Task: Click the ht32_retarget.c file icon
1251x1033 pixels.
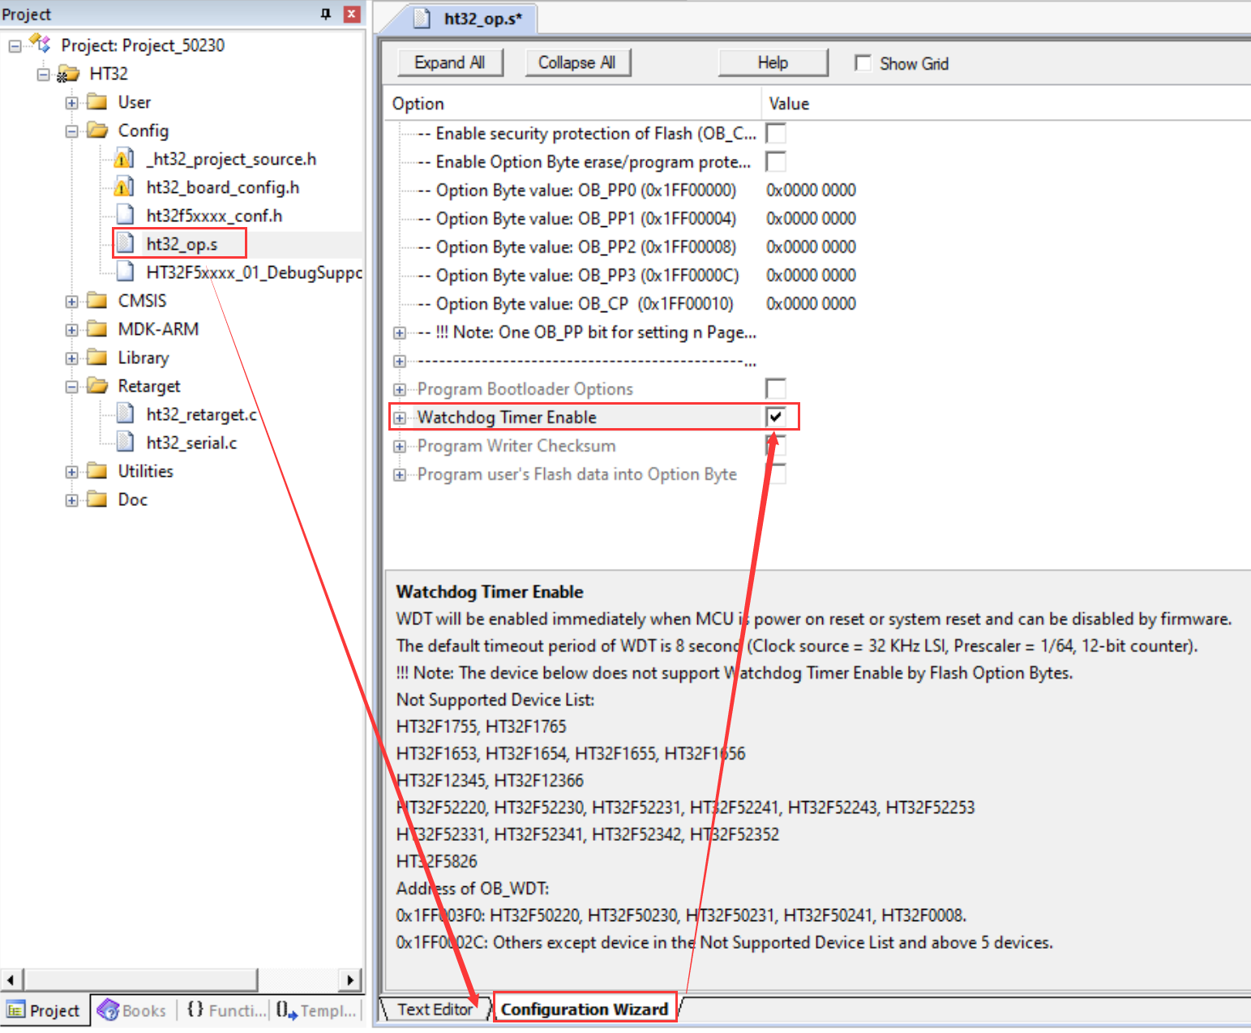Action: (125, 414)
